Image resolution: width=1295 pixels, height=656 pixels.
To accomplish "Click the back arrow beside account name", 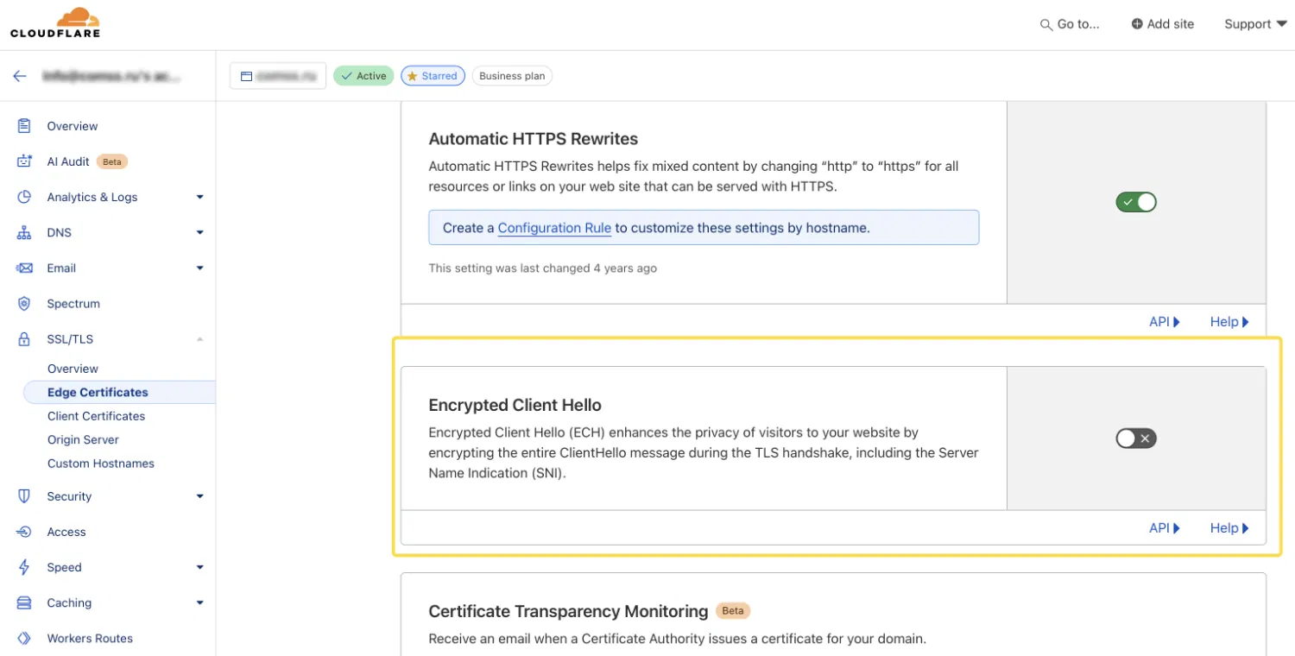I will click(19, 76).
